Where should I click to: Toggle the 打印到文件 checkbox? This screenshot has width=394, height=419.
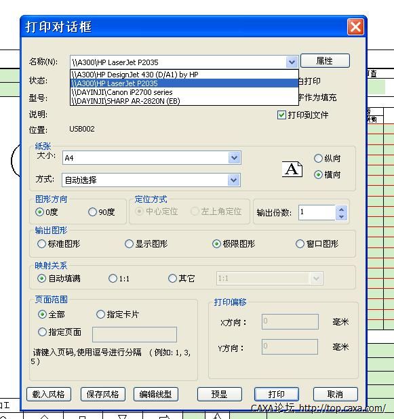coord(281,115)
